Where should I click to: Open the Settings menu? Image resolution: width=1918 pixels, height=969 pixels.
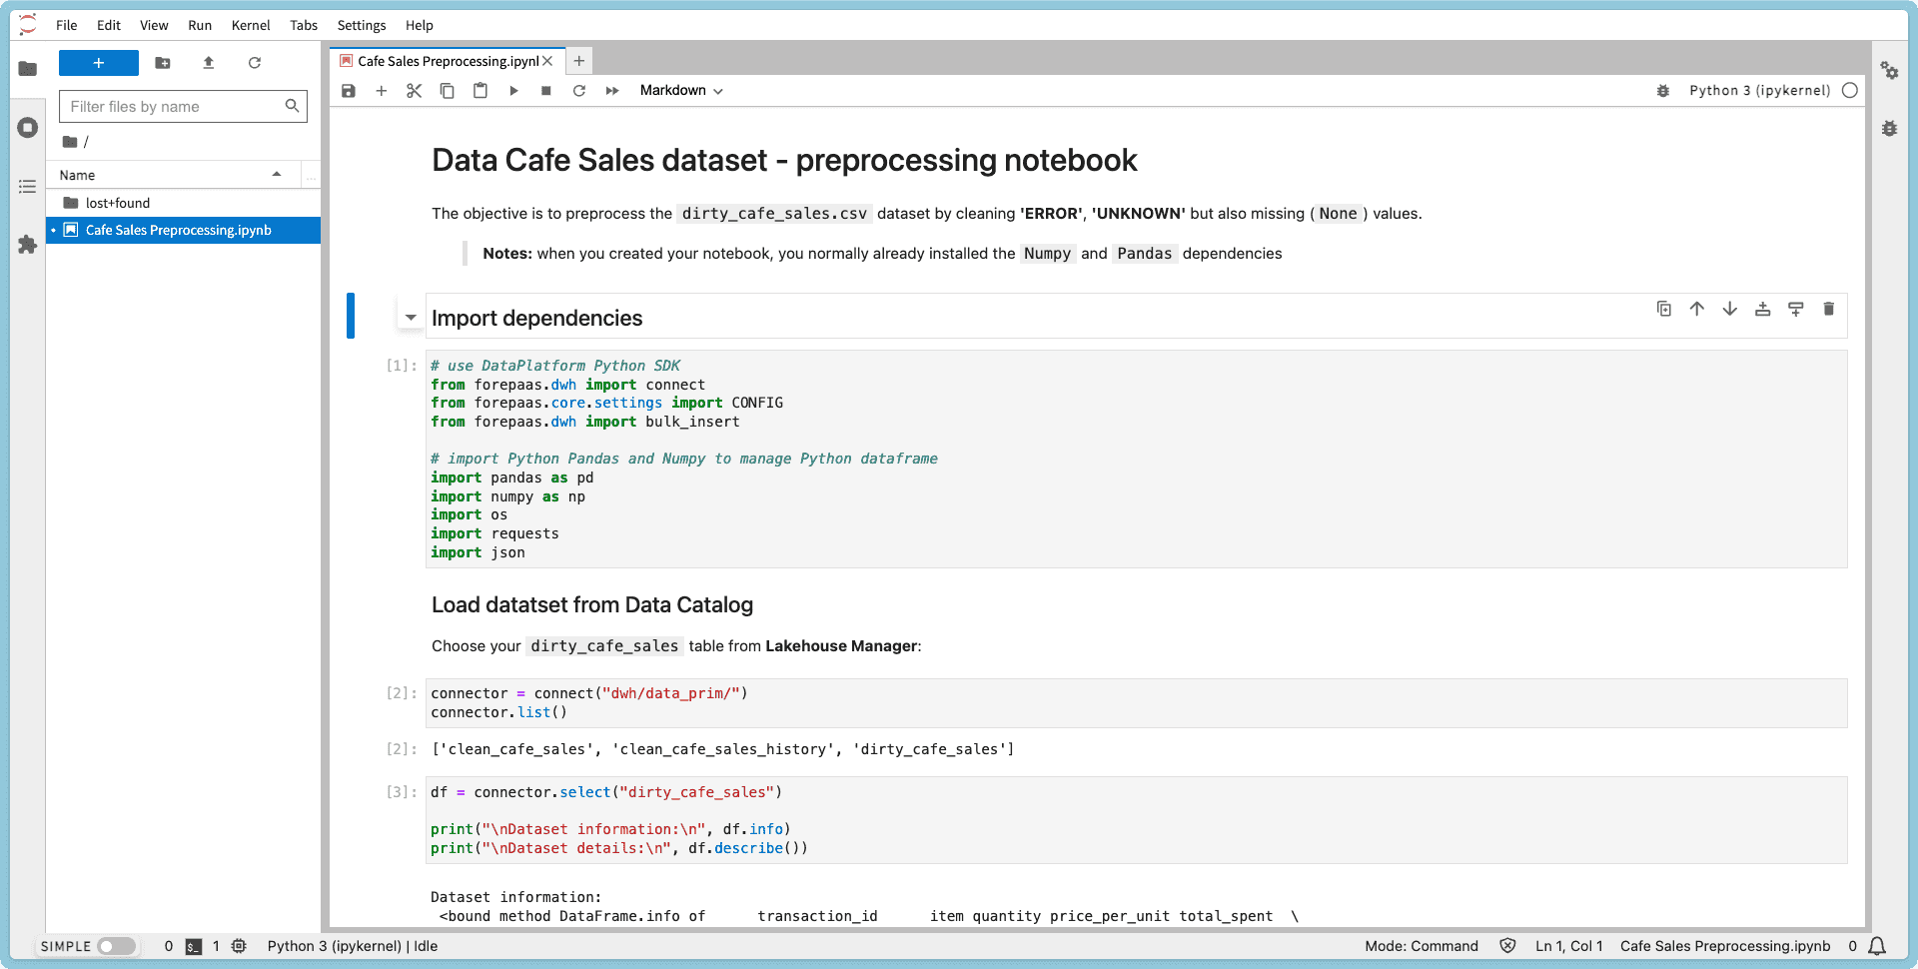point(362,25)
